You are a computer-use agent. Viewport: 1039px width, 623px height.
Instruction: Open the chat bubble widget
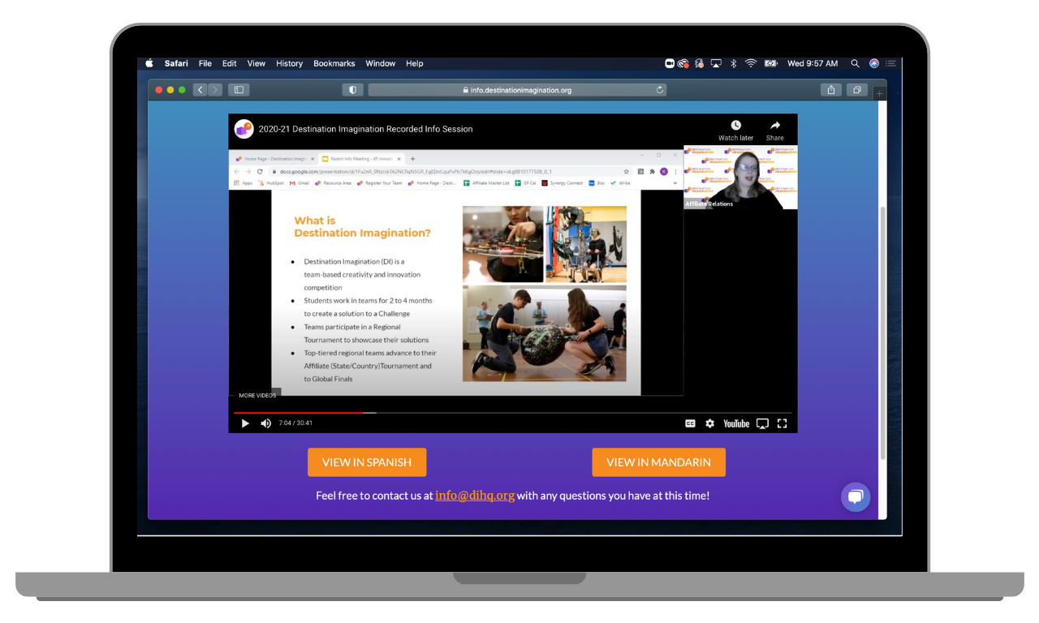point(856,497)
